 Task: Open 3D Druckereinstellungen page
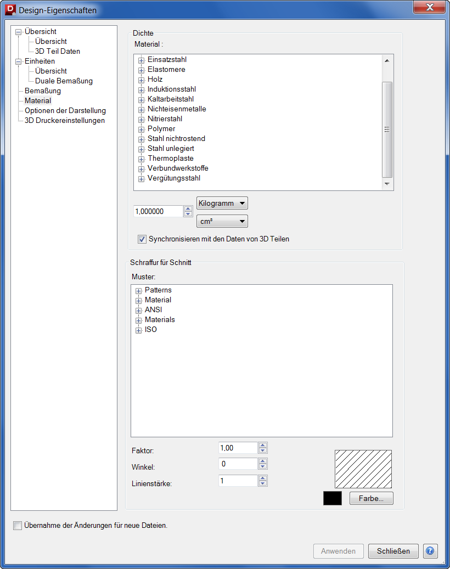click(65, 120)
